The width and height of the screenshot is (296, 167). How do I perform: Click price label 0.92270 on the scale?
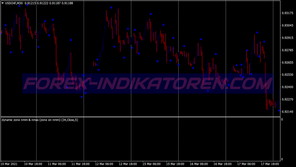pos(288,99)
